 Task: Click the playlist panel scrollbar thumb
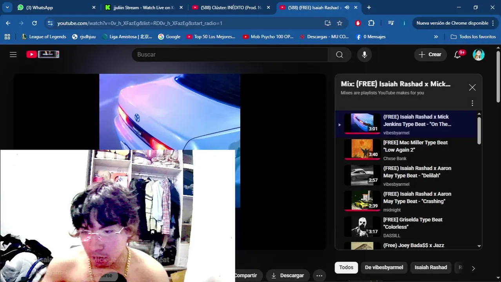pos(479,130)
